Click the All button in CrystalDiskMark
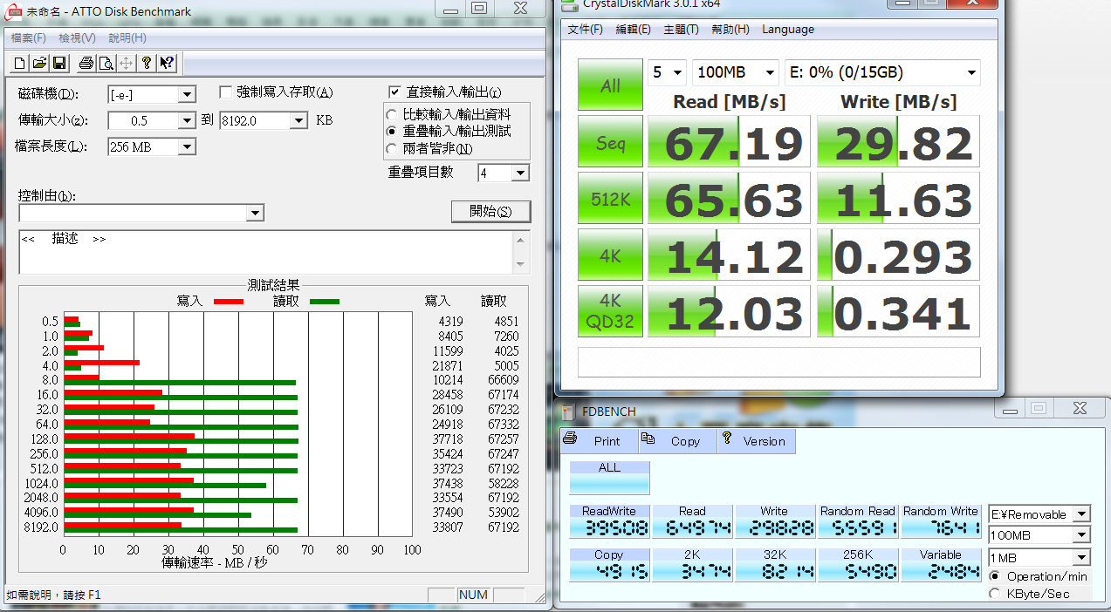The width and height of the screenshot is (1111, 612). [x=610, y=85]
